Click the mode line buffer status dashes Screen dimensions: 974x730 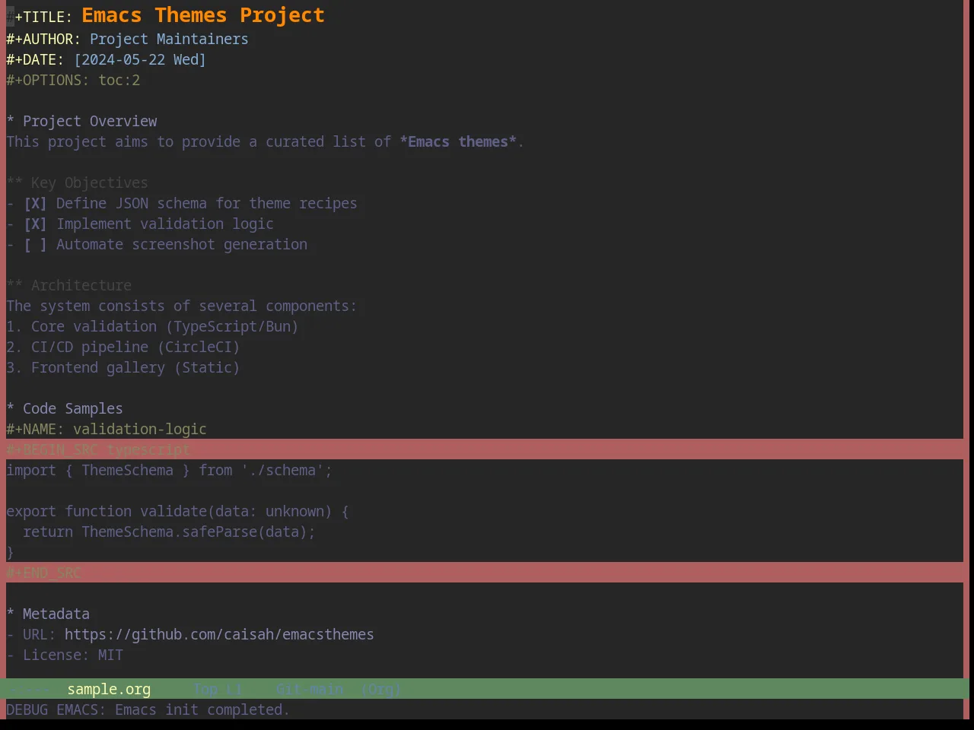pyautogui.click(x=30, y=689)
